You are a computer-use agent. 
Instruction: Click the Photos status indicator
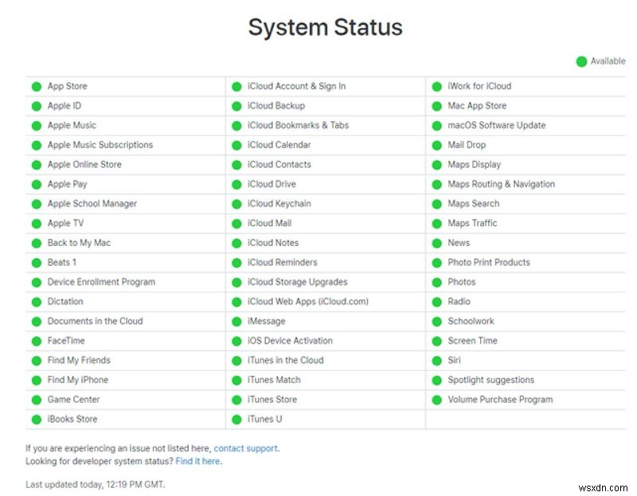pyautogui.click(x=435, y=282)
